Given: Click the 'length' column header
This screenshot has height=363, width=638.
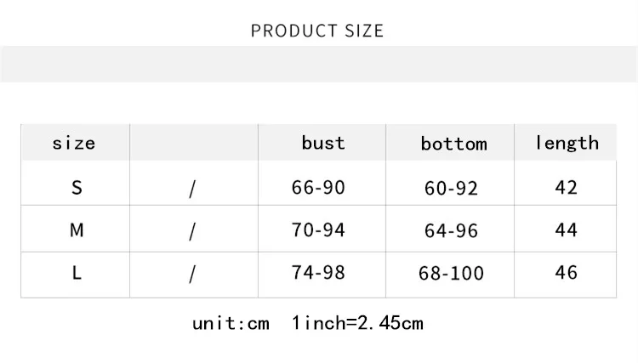Looking at the screenshot, I should point(567,142).
